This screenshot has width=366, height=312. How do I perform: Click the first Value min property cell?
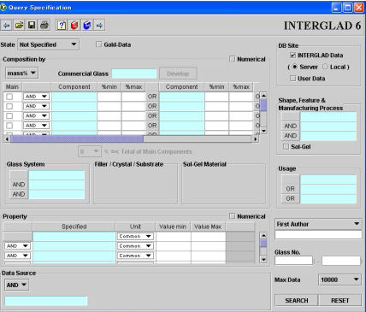[x=173, y=236]
